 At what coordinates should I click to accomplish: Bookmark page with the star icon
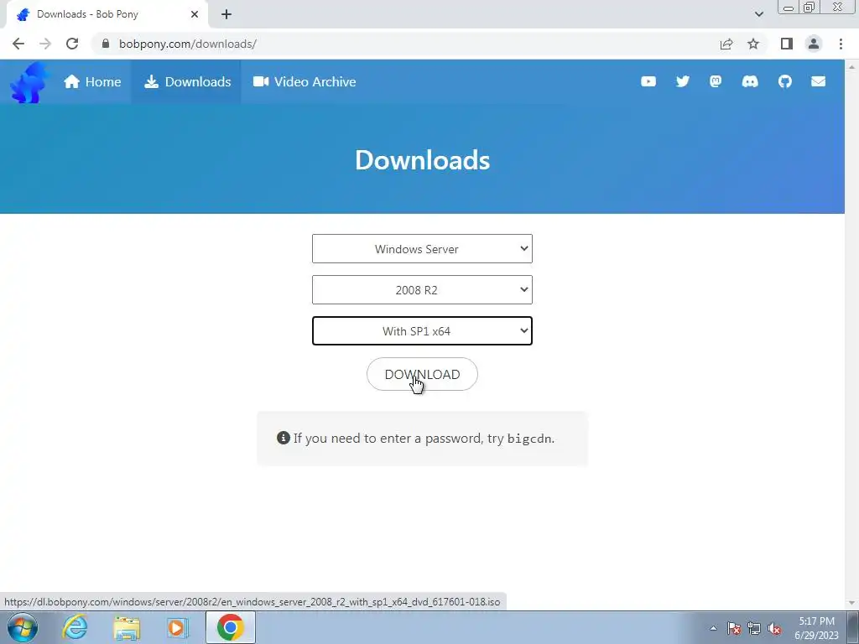(753, 44)
